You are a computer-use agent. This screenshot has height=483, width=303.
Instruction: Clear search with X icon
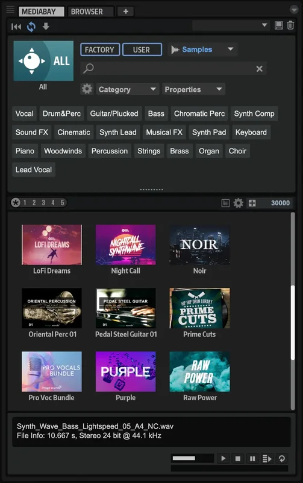pos(260,69)
